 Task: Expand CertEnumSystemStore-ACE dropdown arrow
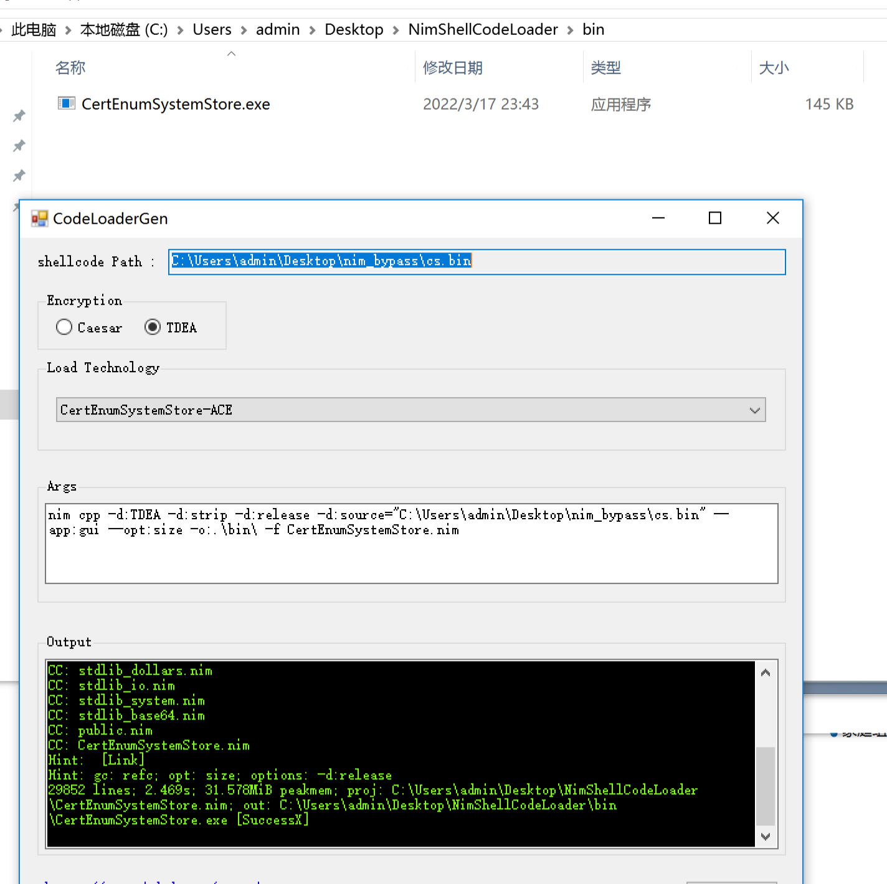[755, 410]
